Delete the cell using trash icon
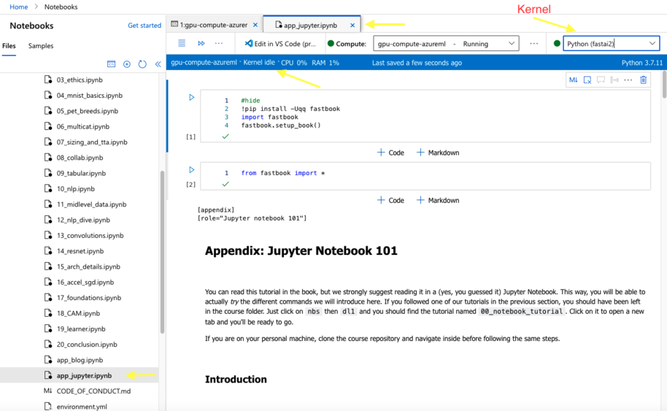667x411 pixels. coord(643,80)
